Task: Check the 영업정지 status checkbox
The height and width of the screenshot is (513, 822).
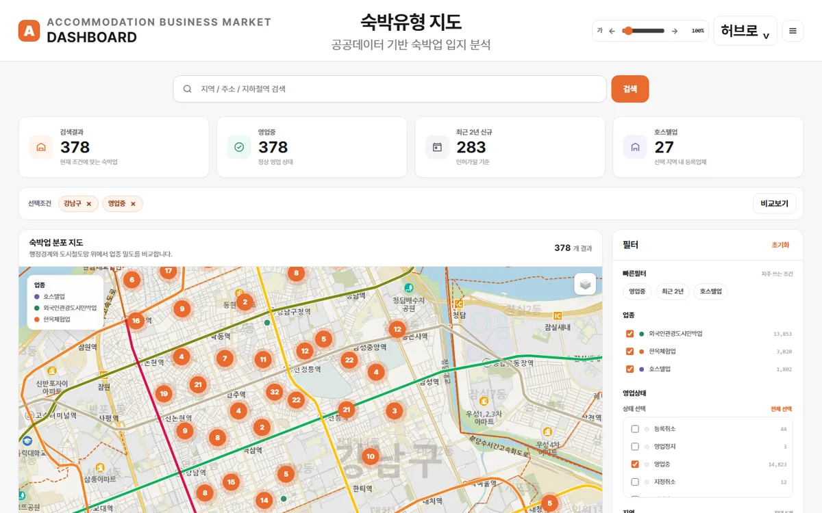Action: 635,447
